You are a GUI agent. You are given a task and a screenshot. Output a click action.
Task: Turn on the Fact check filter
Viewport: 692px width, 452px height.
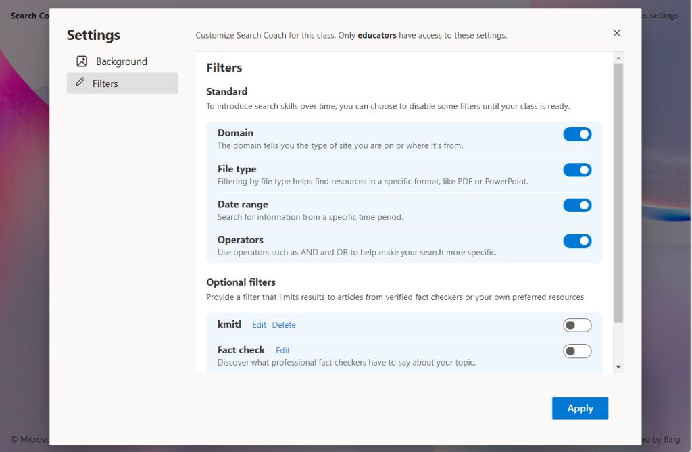(577, 351)
